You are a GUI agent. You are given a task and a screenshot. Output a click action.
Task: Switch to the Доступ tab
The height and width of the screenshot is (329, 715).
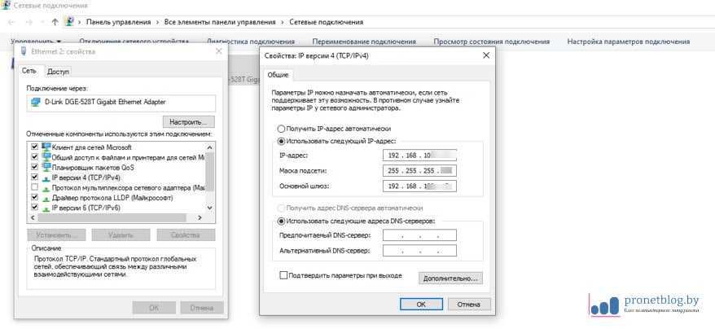click(58, 72)
